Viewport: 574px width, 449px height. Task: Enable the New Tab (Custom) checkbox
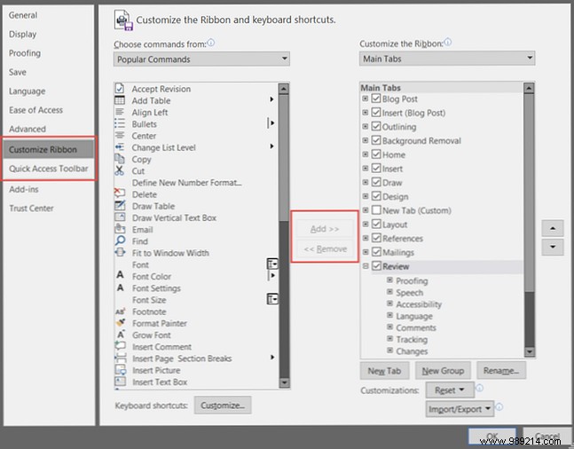pos(376,210)
